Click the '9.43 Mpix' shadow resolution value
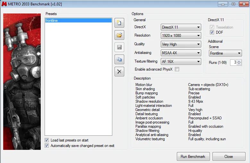This screenshot has height=163, width=250. [x=196, y=101]
